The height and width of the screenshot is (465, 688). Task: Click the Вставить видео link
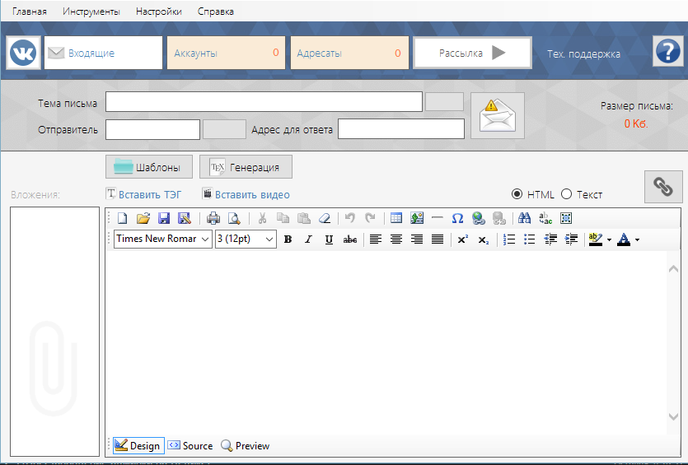(252, 195)
